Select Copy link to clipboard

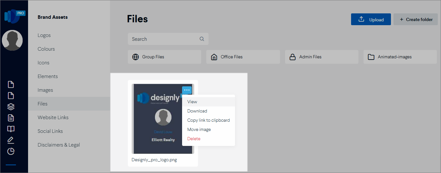(209, 120)
